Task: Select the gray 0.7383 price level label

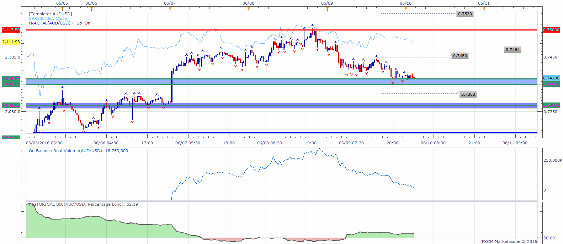Action: [468, 94]
